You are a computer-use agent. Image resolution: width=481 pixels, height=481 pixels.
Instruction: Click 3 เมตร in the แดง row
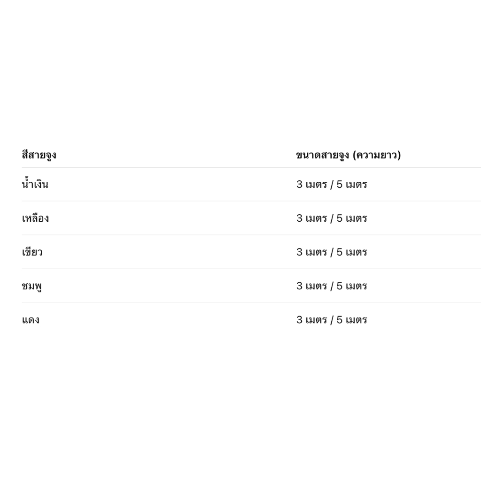(311, 320)
